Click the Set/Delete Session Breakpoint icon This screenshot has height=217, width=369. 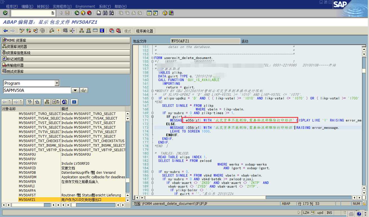click(x=112, y=31)
